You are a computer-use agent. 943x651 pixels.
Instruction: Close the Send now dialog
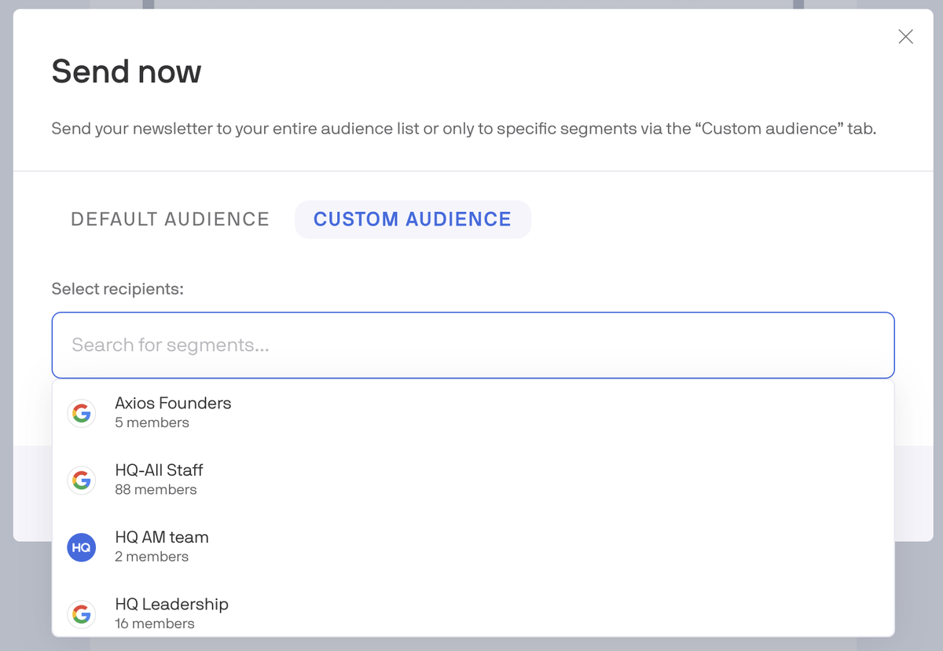click(905, 37)
